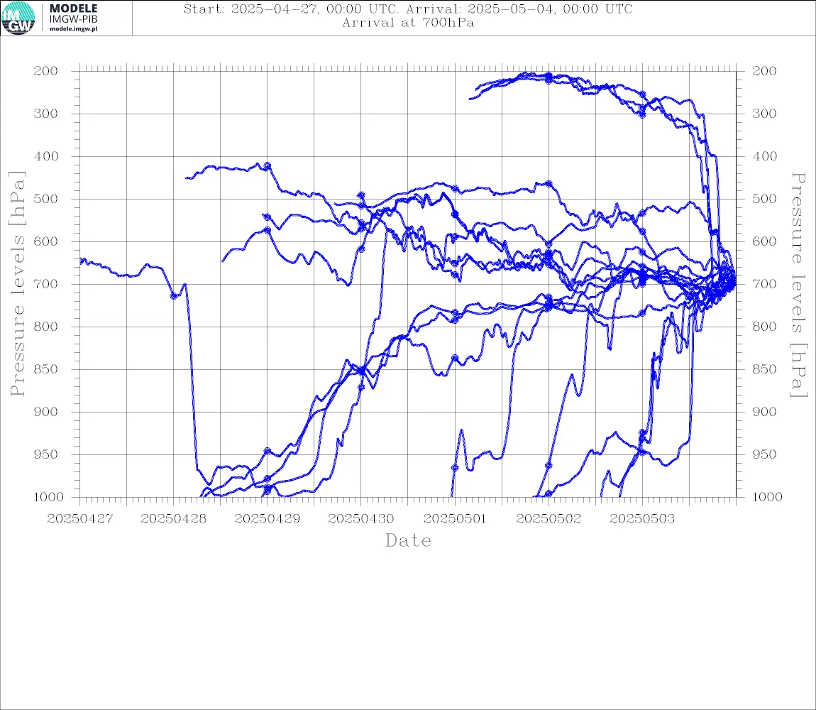Click the right axis 950 label
The height and width of the screenshot is (710, 816).
coord(764,454)
